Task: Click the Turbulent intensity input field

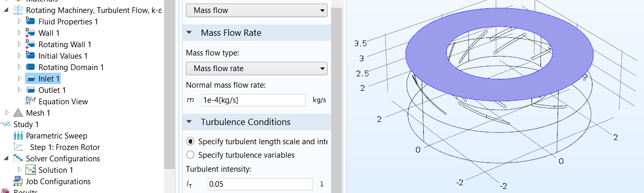Action: tap(259, 184)
